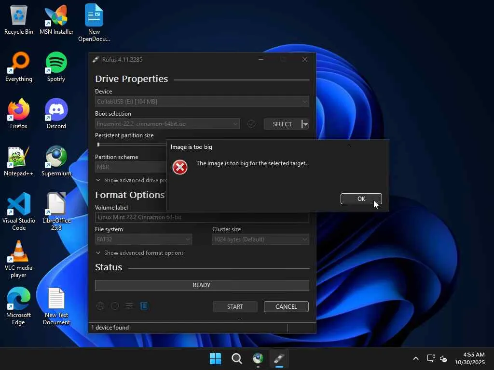Close the Rufus window
This screenshot has width=494, height=370.
[x=305, y=59]
